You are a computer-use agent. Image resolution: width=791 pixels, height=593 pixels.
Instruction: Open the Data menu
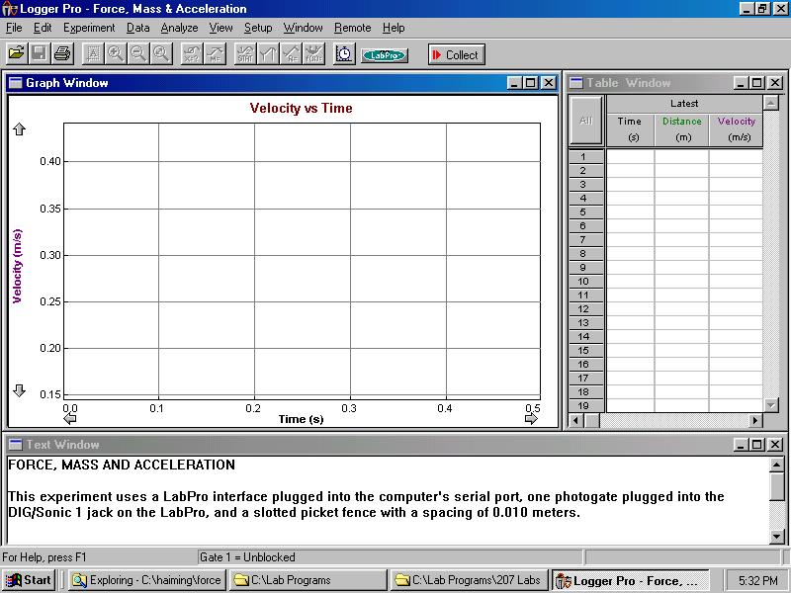click(x=137, y=28)
